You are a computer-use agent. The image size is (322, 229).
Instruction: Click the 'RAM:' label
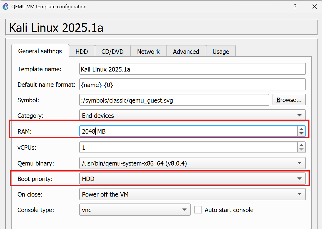(x=25, y=131)
